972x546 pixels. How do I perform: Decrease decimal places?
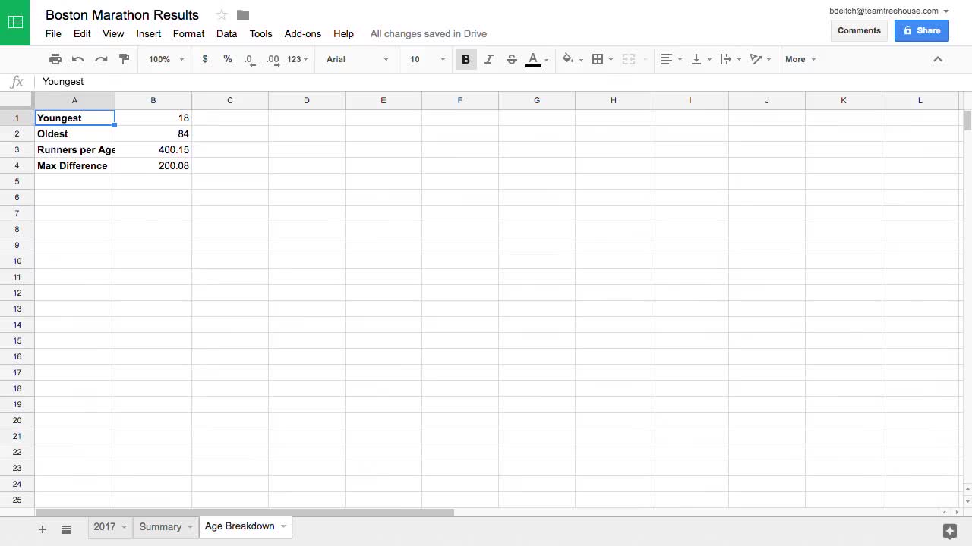pos(250,59)
